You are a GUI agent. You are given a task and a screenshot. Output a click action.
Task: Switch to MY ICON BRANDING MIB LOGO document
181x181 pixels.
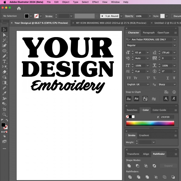click(111, 23)
